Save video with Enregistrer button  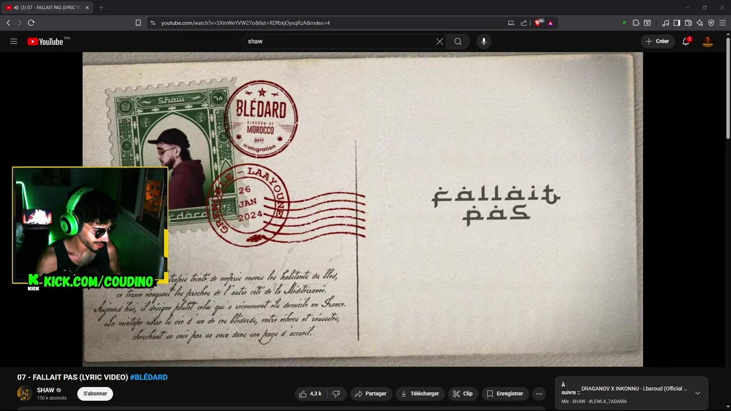505,394
